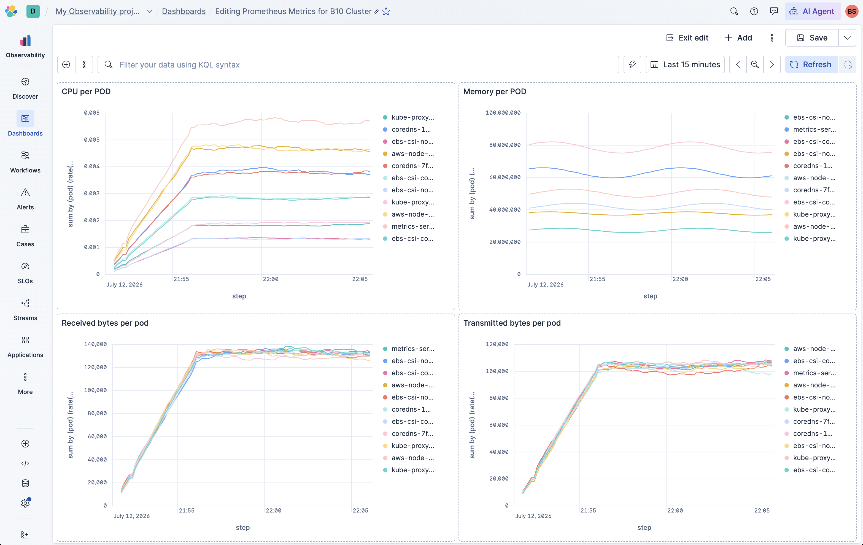The width and height of the screenshot is (863, 545).
Task: Expand the project name chevron
Action: 149,12
